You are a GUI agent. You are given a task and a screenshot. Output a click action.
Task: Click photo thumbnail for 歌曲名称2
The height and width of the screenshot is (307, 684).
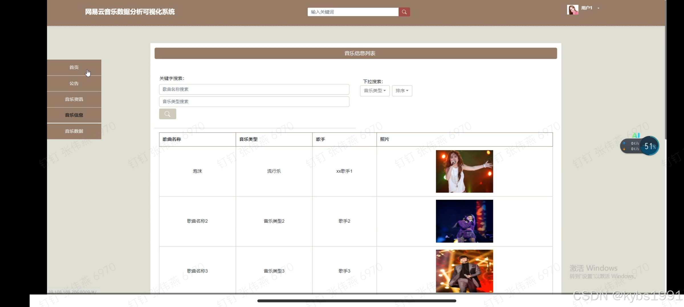coord(464,221)
